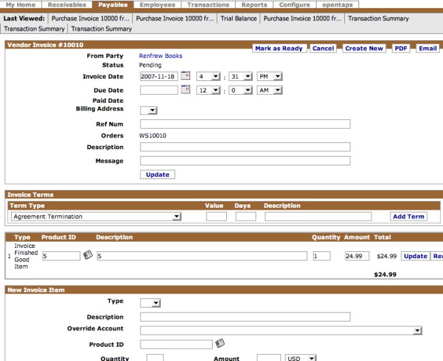Expand the Term Type dropdown
The width and height of the screenshot is (443, 361).
(x=96, y=217)
